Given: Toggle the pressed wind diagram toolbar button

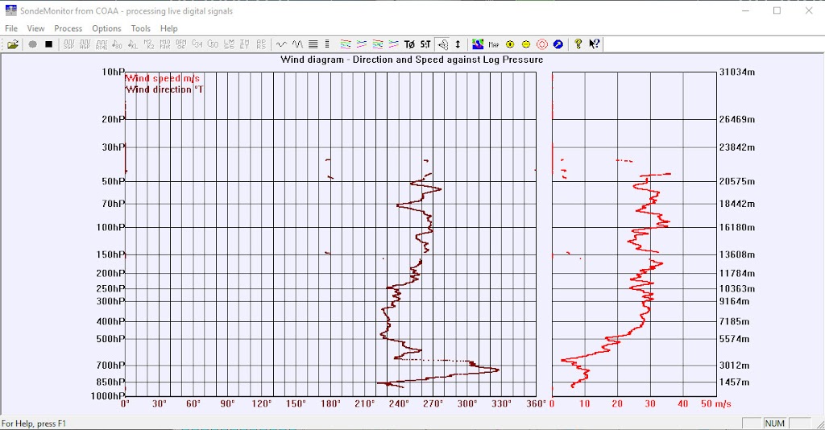Looking at the screenshot, I should [x=442, y=44].
